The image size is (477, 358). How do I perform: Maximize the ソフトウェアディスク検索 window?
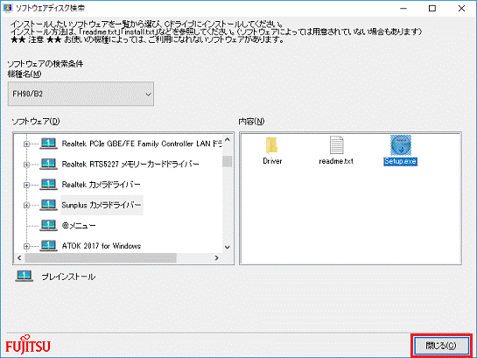(x=432, y=8)
